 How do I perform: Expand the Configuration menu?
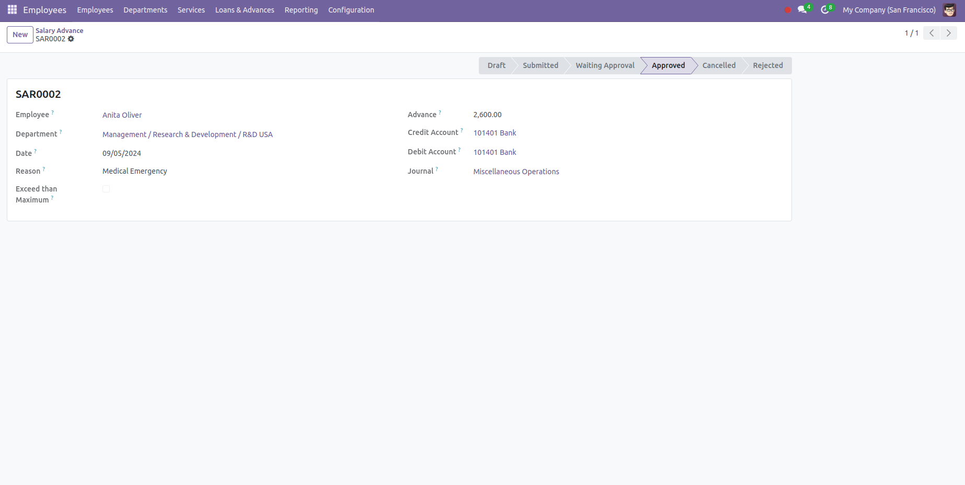[x=351, y=10]
